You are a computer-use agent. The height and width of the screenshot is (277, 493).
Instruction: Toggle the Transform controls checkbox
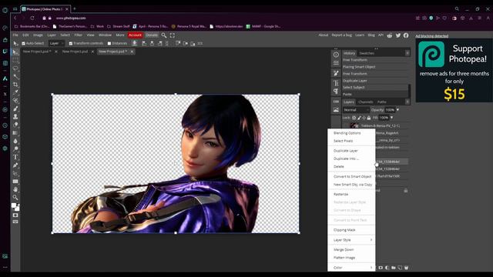pyautogui.click(x=71, y=43)
